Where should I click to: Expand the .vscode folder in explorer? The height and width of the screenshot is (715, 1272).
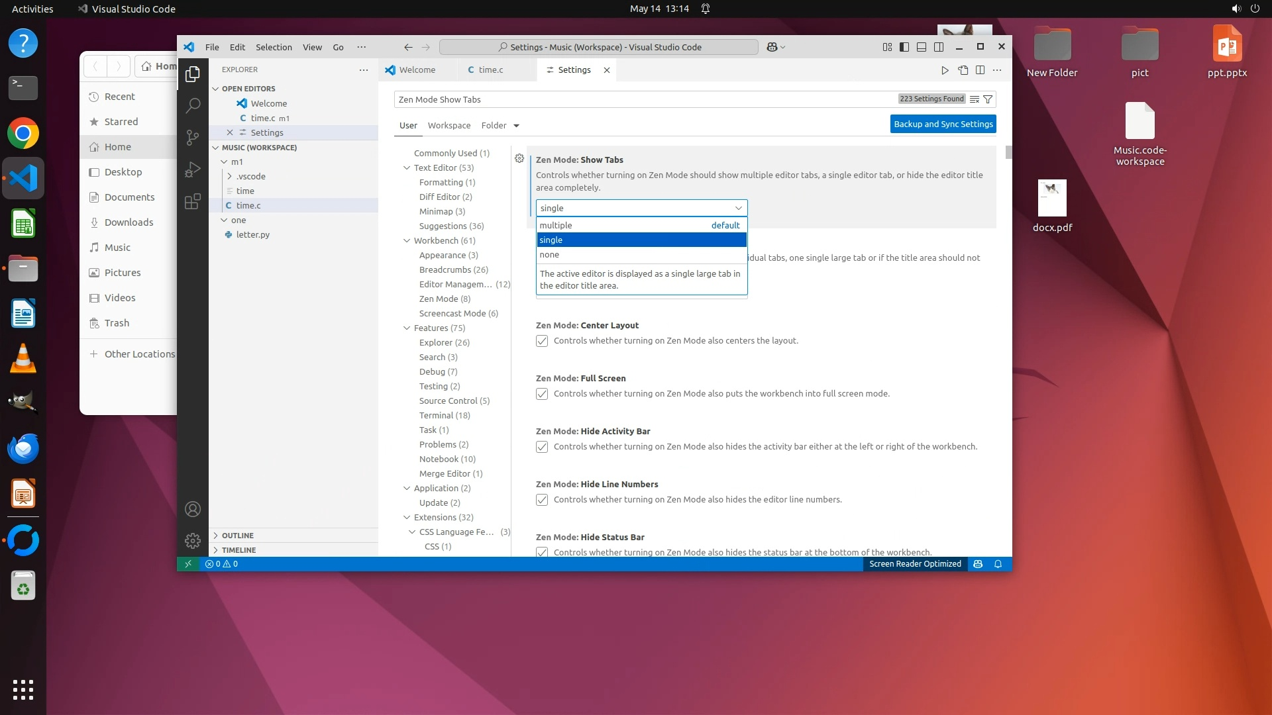(250, 176)
